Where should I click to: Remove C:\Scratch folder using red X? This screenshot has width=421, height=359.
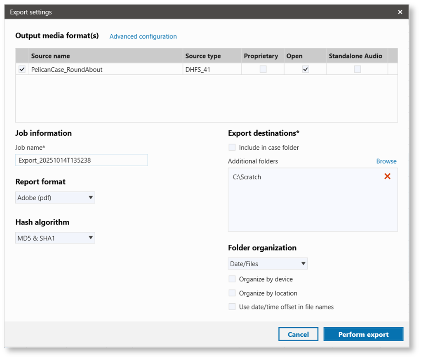tap(387, 176)
